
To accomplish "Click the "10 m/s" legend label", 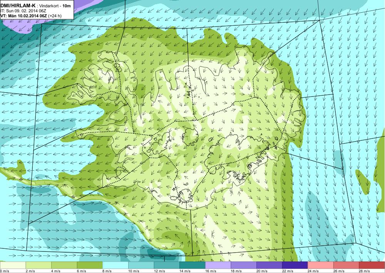I will click(x=134, y=271).
